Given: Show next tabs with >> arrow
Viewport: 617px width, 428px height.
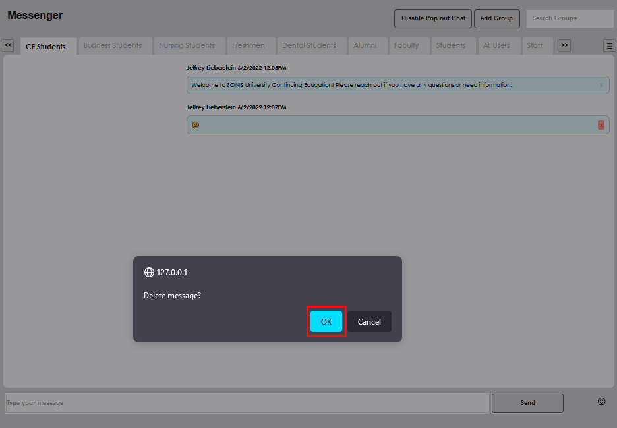Looking at the screenshot, I should click(564, 45).
